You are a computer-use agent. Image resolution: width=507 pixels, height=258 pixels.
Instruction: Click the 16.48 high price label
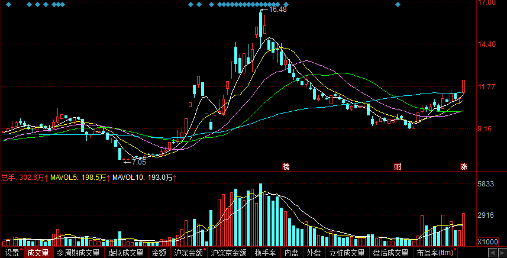[x=277, y=9]
